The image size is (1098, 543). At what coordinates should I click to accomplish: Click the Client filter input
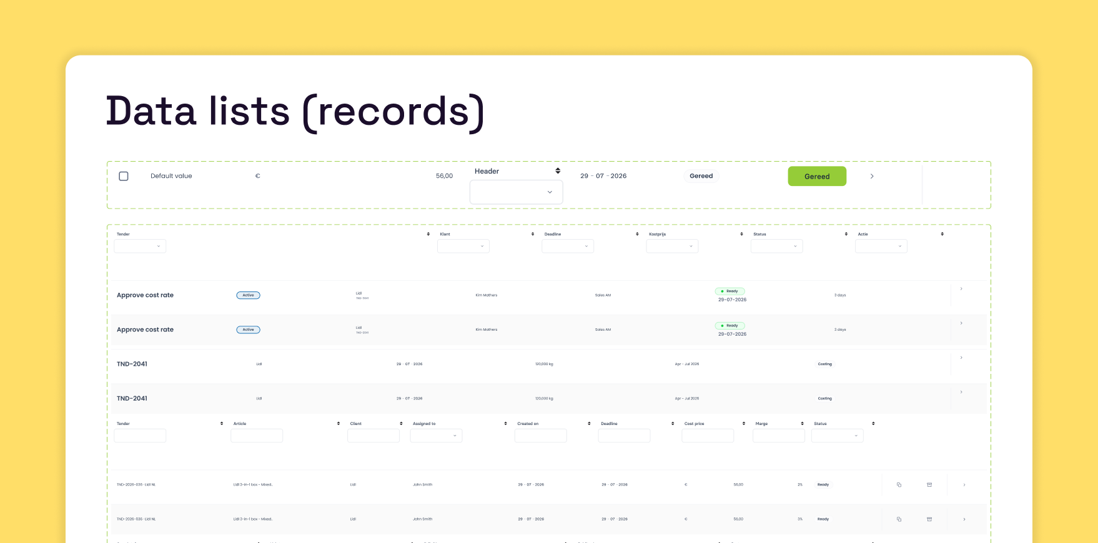coord(373,436)
